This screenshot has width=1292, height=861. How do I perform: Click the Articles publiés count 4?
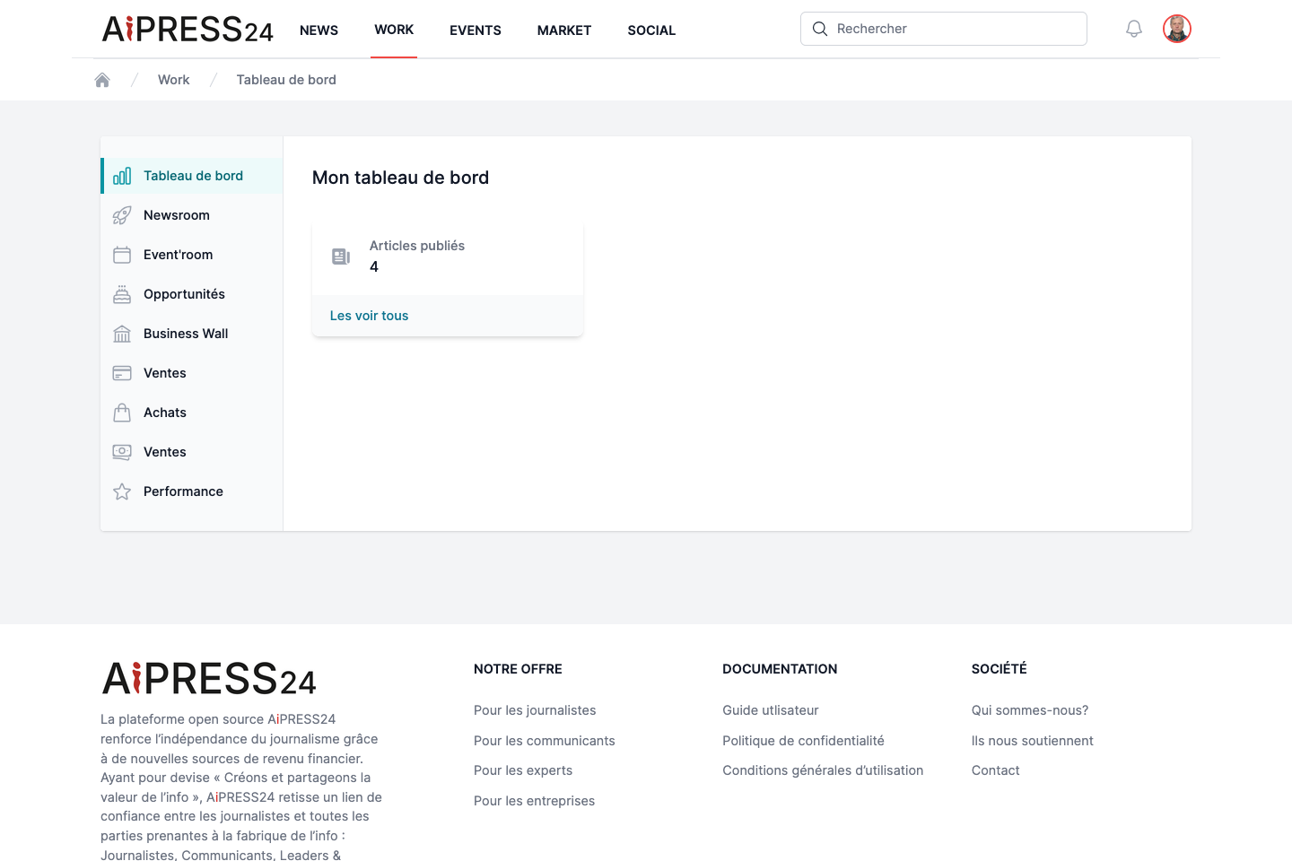pyautogui.click(x=374, y=266)
